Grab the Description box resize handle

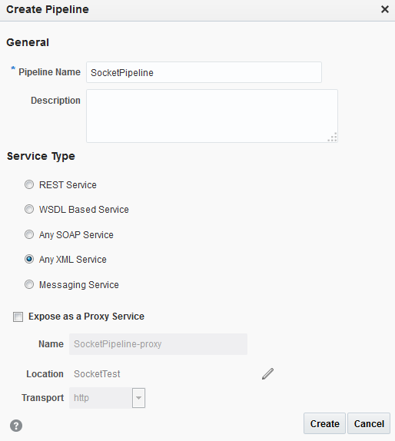[x=333, y=138]
